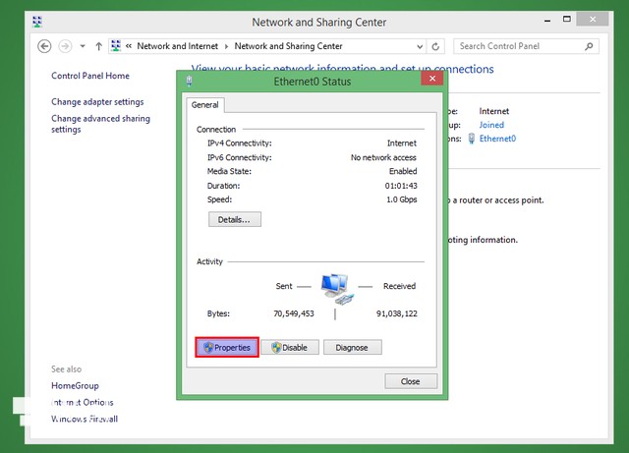Viewport: 629px width, 453px height.
Task: Click the address bar network icon
Action: pyautogui.click(x=116, y=46)
